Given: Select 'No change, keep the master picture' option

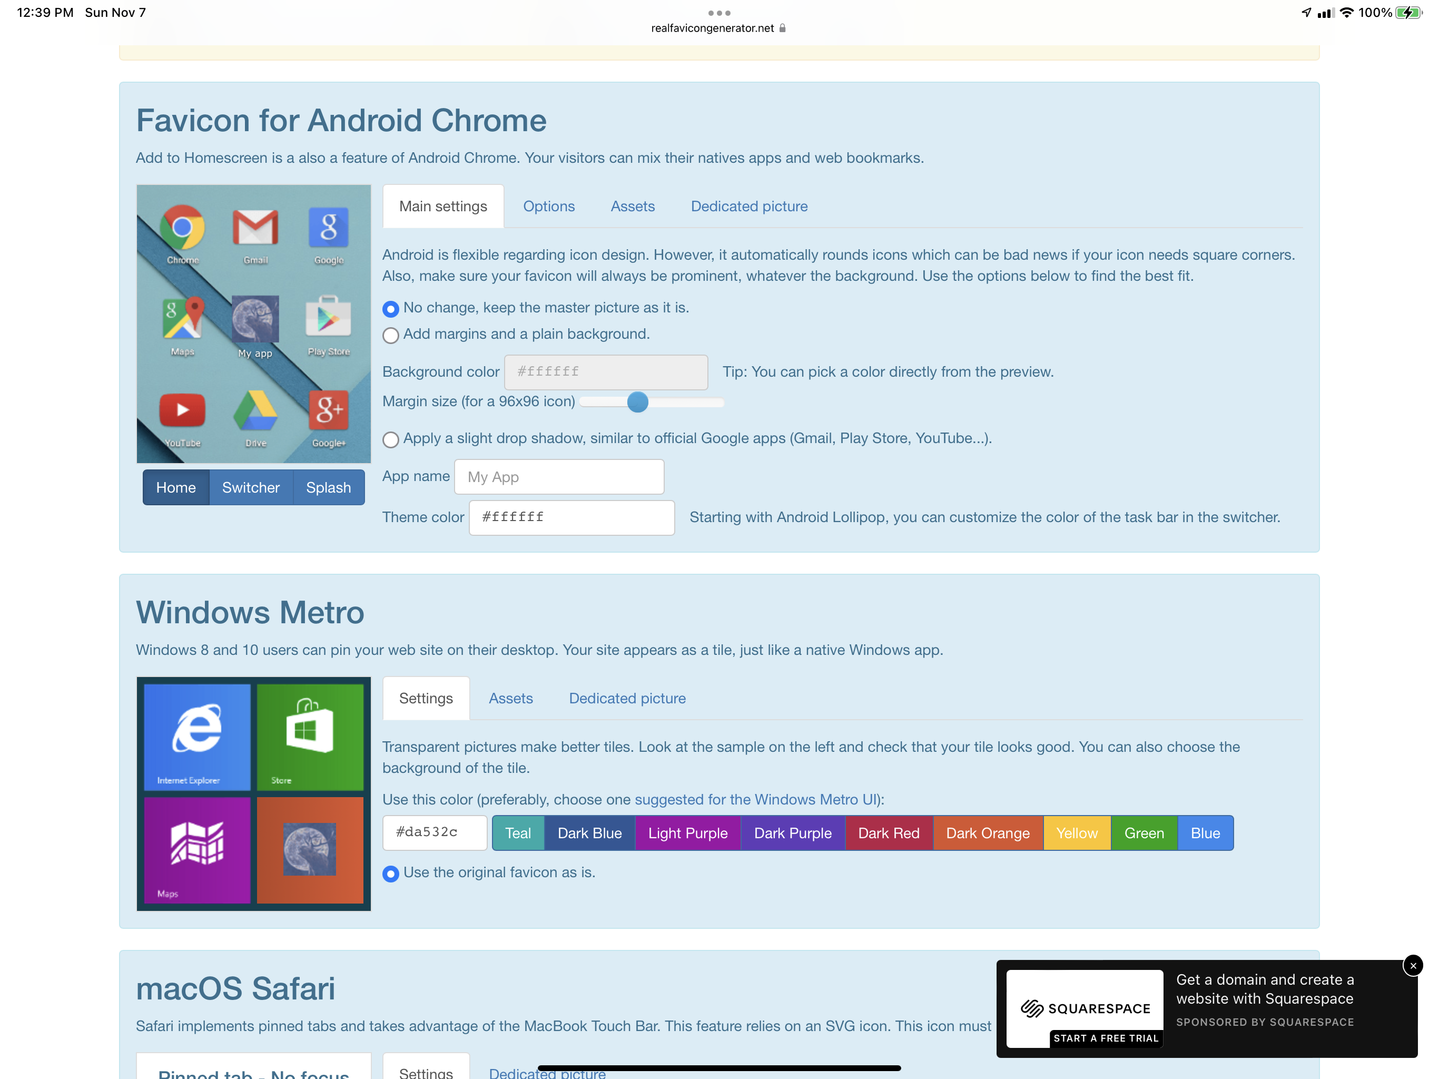Looking at the screenshot, I should (x=391, y=309).
